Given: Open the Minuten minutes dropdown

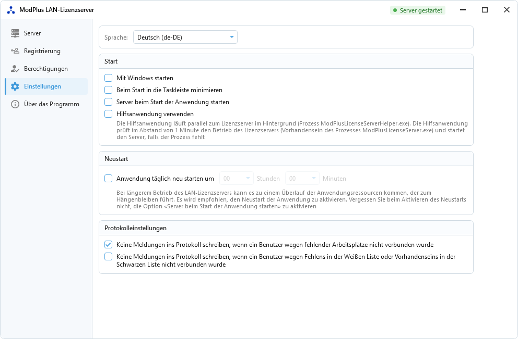Looking at the screenshot, I should (302, 179).
